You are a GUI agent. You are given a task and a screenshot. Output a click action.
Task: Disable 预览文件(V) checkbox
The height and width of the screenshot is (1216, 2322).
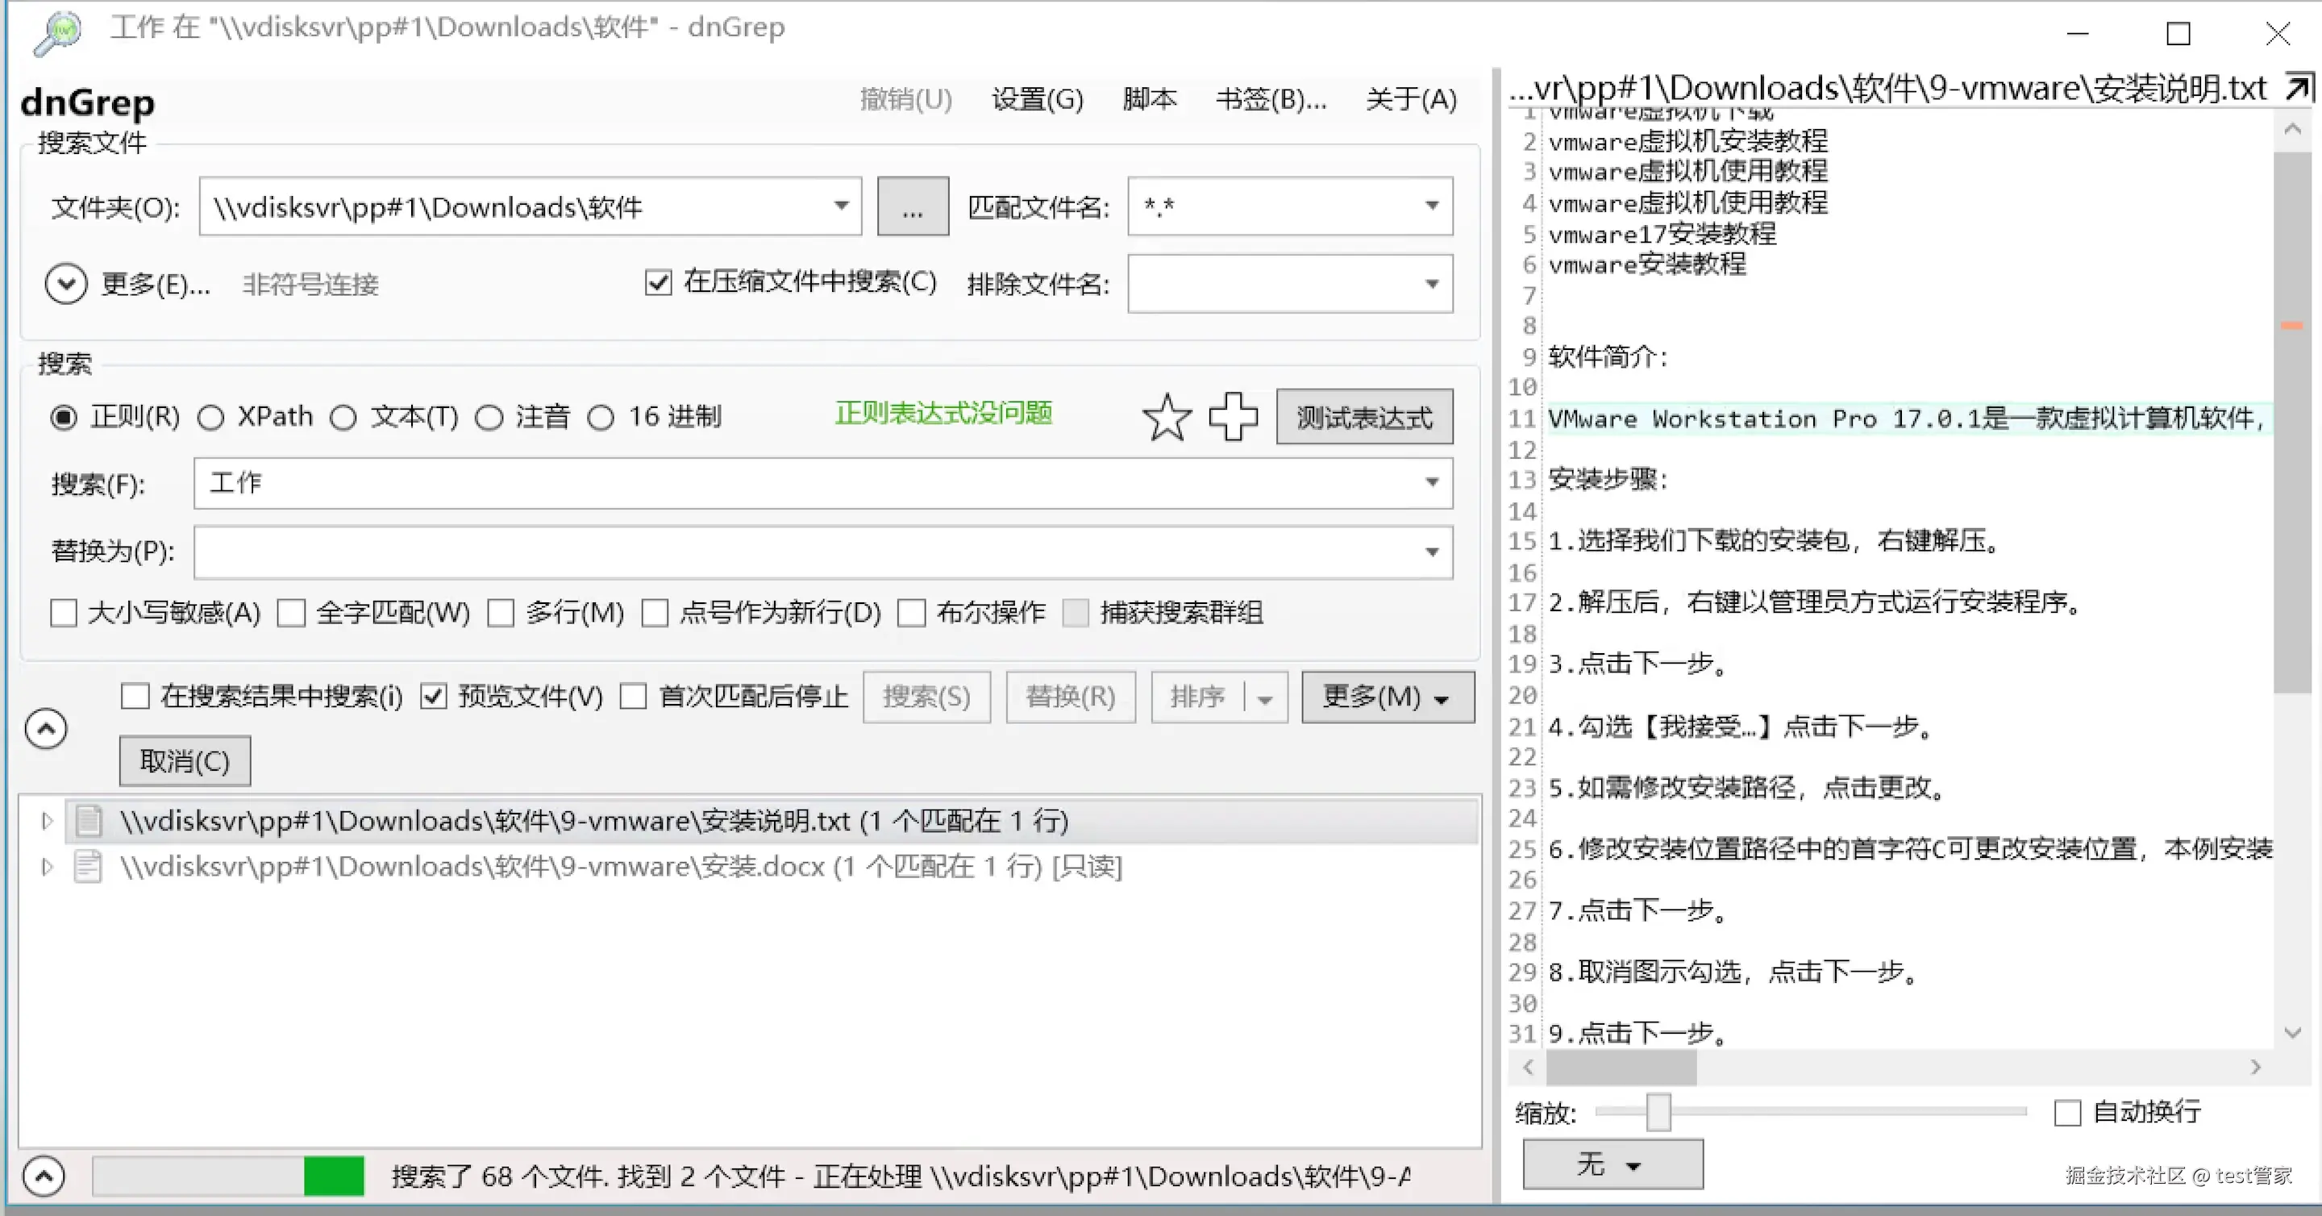(435, 696)
